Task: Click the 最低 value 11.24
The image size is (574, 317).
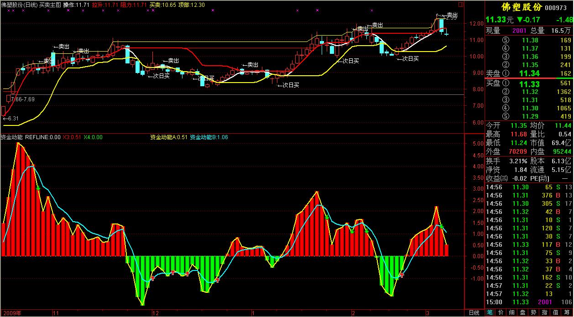Action: click(x=518, y=143)
